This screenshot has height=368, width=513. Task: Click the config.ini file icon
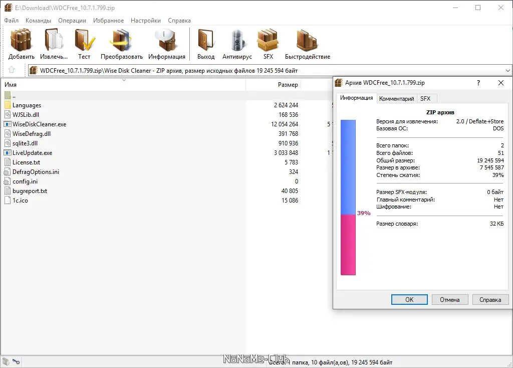point(7,181)
